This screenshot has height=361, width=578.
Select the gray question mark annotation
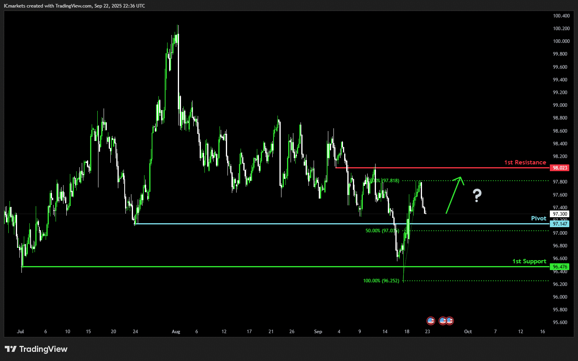pos(477,195)
